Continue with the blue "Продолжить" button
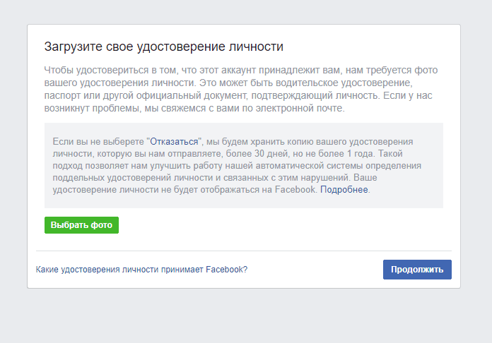Image resolution: width=492 pixels, height=343 pixels. [x=417, y=270]
